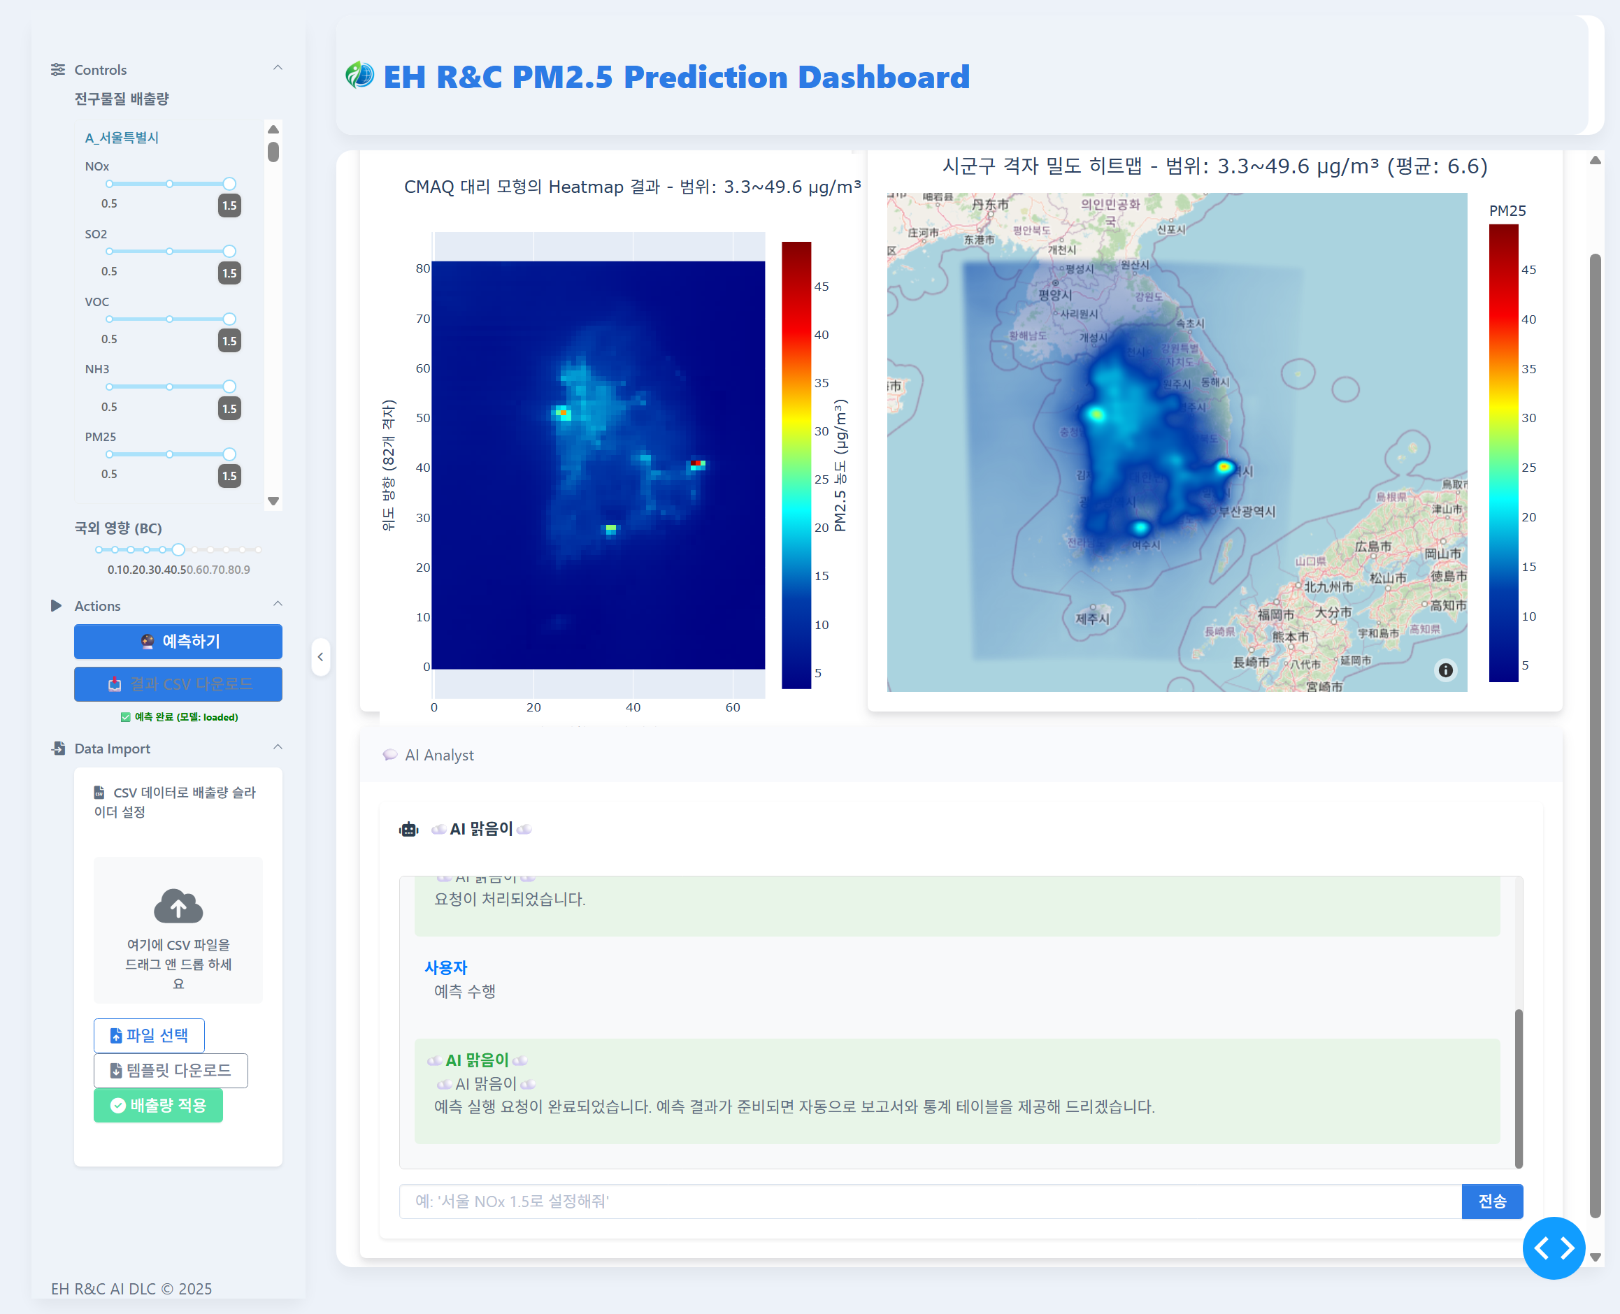Collapse the Actions section chevron

[x=278, y=604]
